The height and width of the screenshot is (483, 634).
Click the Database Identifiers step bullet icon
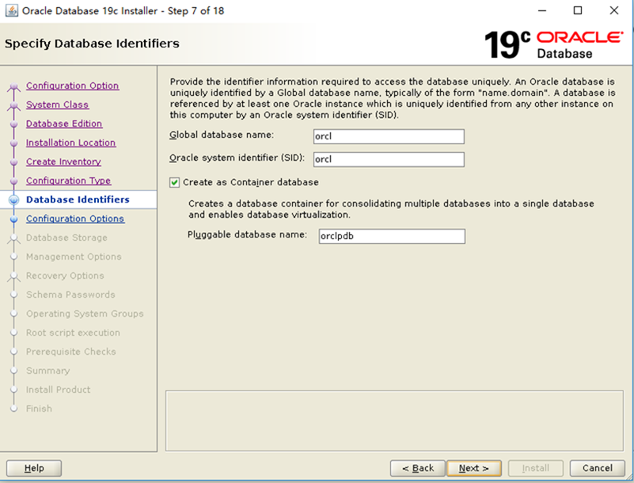[13, 200]
